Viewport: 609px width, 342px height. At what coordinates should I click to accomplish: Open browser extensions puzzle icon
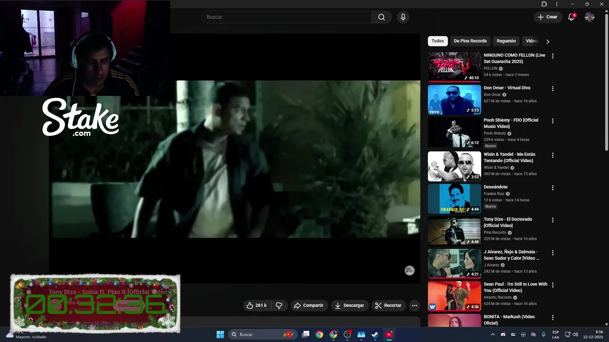click(x=544, y=4)
